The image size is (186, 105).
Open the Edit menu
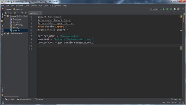coord(7,6)
